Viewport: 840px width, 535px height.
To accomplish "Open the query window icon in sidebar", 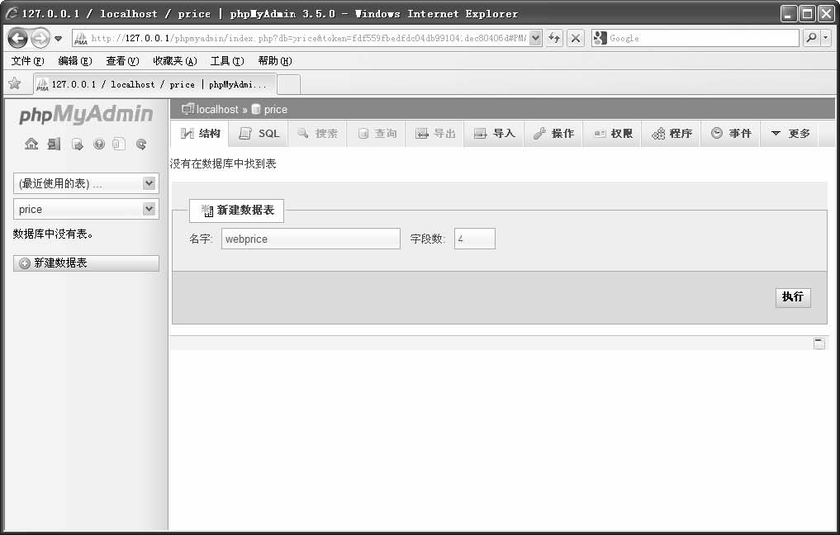I will pos(77,144).
